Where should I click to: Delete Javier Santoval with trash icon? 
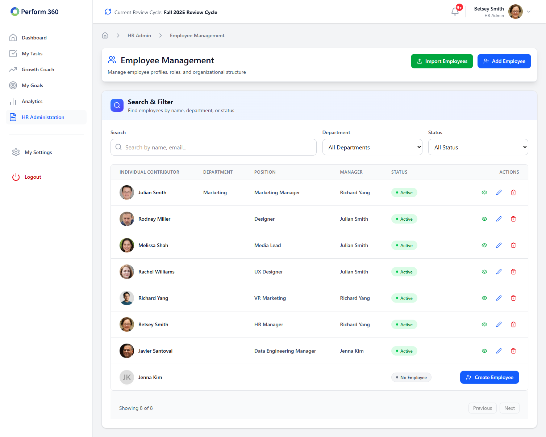coord(513,351)
